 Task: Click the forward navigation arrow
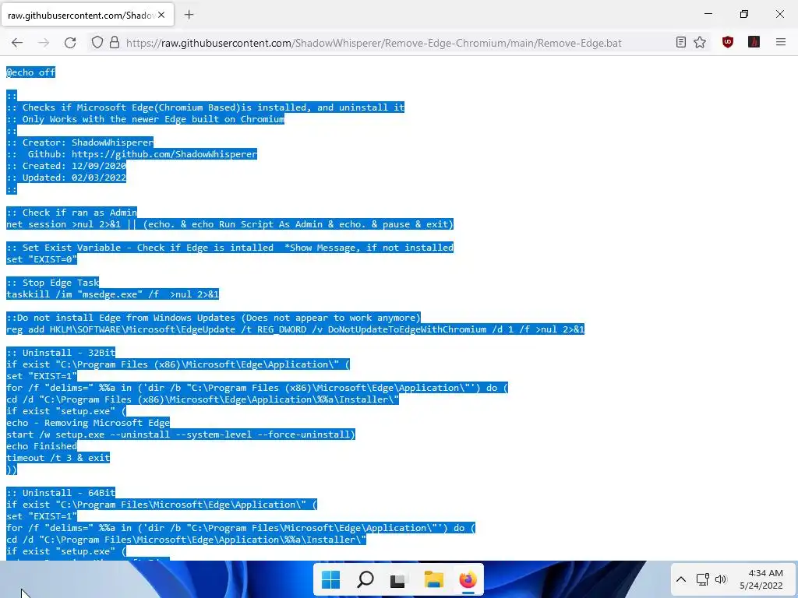44,43
